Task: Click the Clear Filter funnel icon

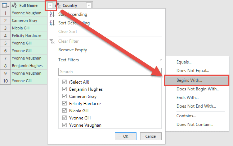Action: tap(52, 41)
